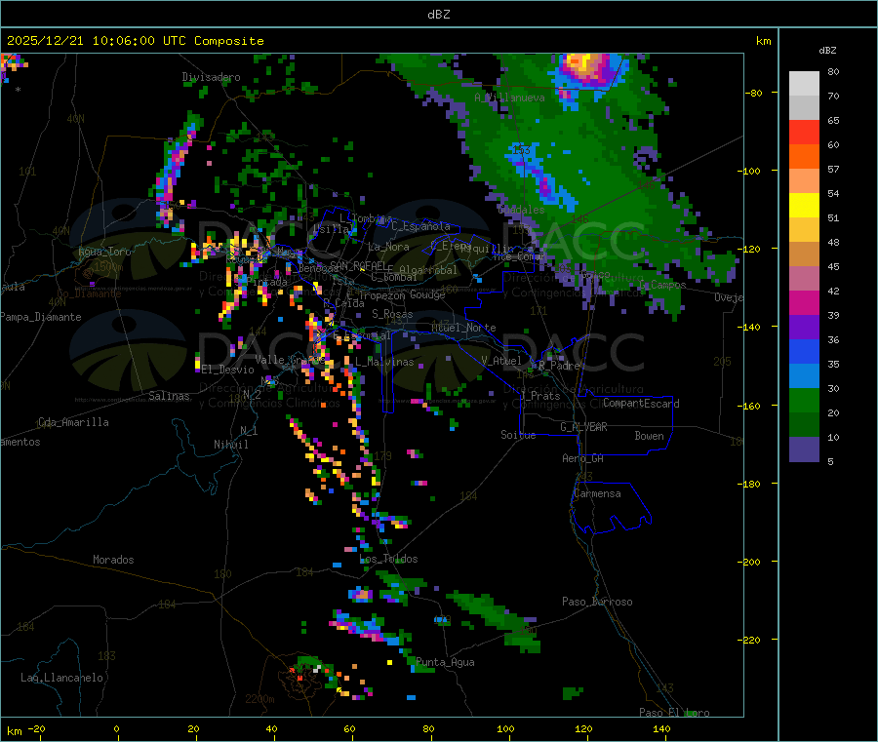The width and height of the screenshot is (878, 742).
Task: Click the Soitue label
Action: pyautogui.click(x=518, y=435)
